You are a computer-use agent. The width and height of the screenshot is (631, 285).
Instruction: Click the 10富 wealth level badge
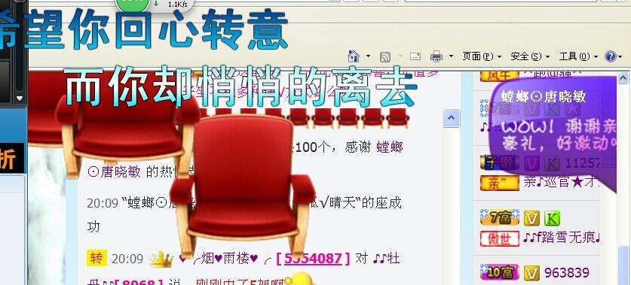(499, 273)
